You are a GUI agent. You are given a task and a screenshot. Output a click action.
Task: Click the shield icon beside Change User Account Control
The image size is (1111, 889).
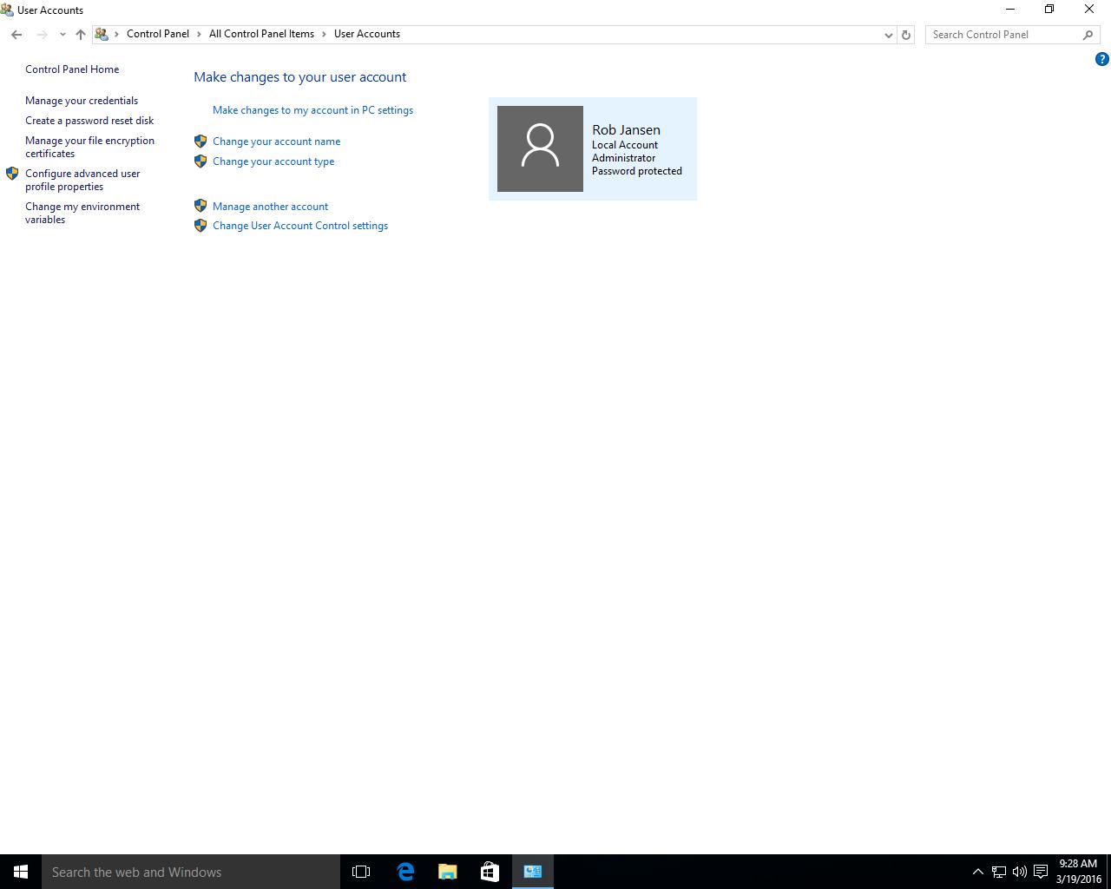(201, 225)
